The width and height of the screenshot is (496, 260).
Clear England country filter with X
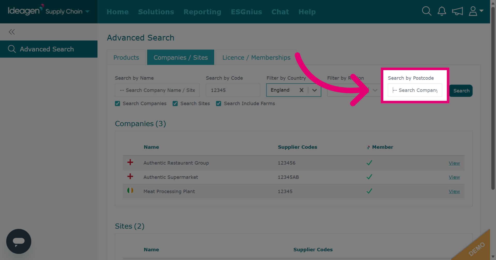(x=301, y=90)
